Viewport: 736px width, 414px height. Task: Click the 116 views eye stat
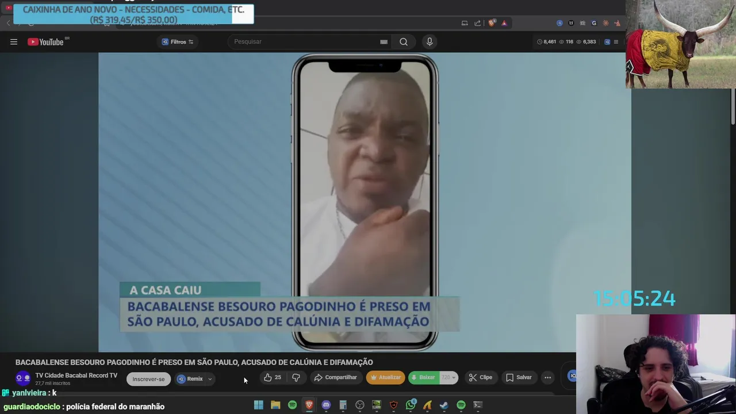(566, 41)
